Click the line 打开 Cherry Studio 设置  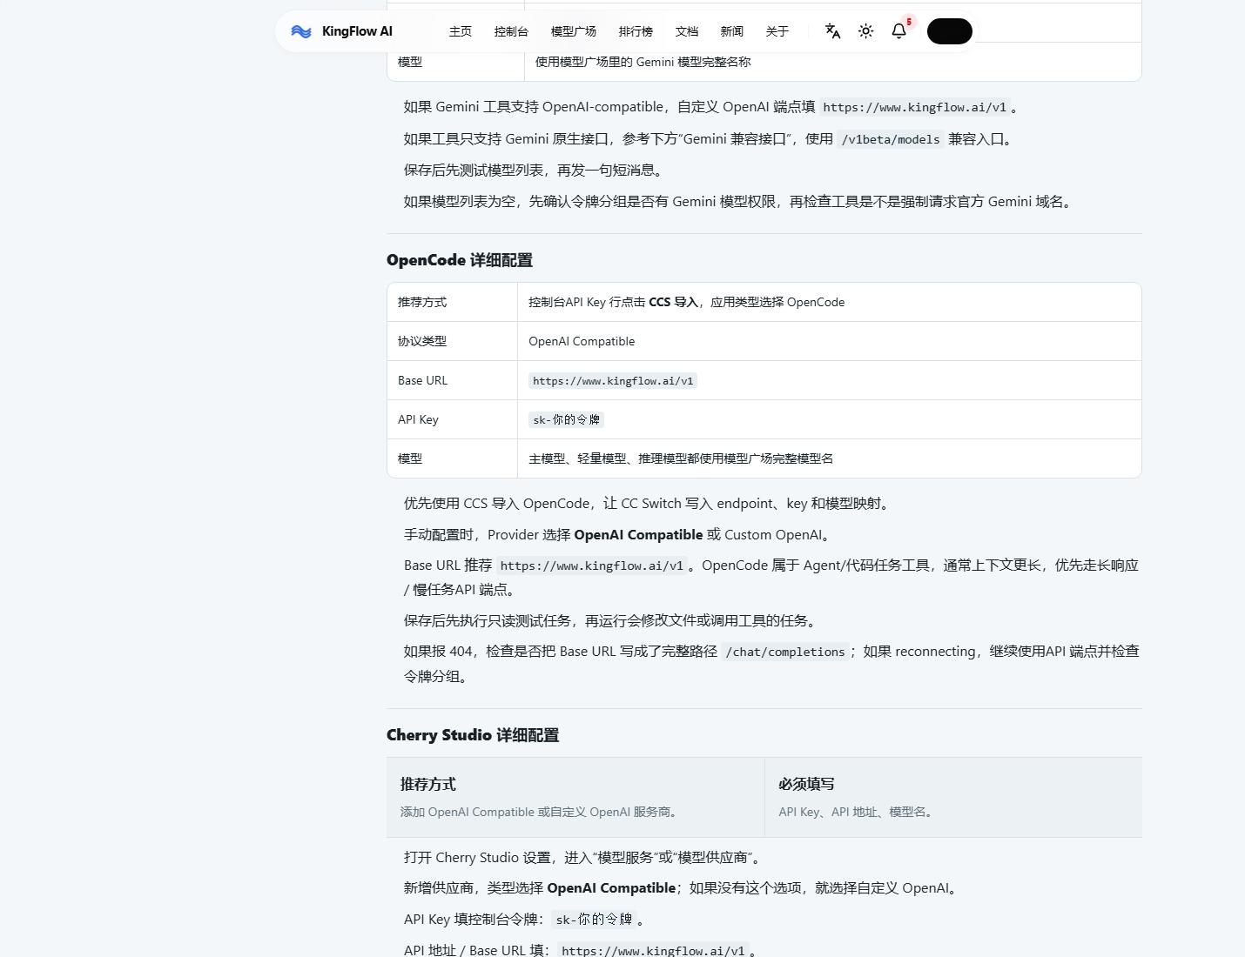click(584, 857)
